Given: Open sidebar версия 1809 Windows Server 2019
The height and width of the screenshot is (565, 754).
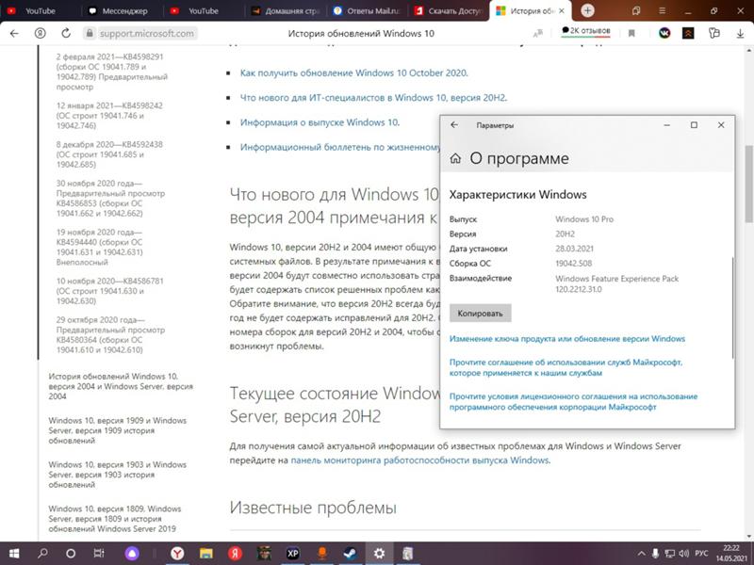Looking at the screenshot, I should [x=114, y=519].
